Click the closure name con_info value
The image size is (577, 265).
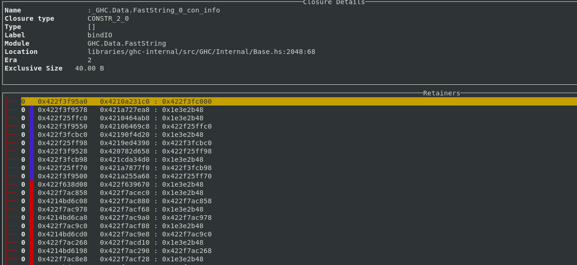coord(154,10)
